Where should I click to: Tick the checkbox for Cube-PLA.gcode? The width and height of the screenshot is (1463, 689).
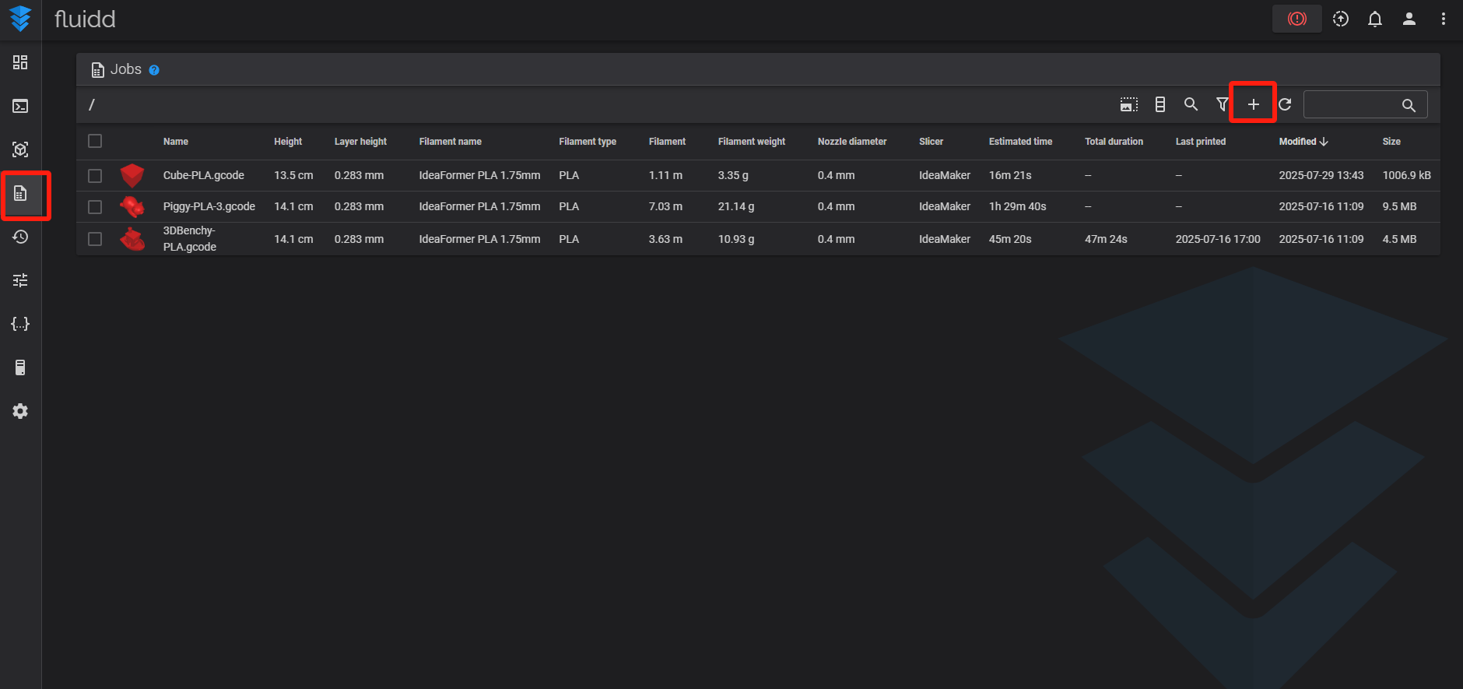tap(95, 176)
